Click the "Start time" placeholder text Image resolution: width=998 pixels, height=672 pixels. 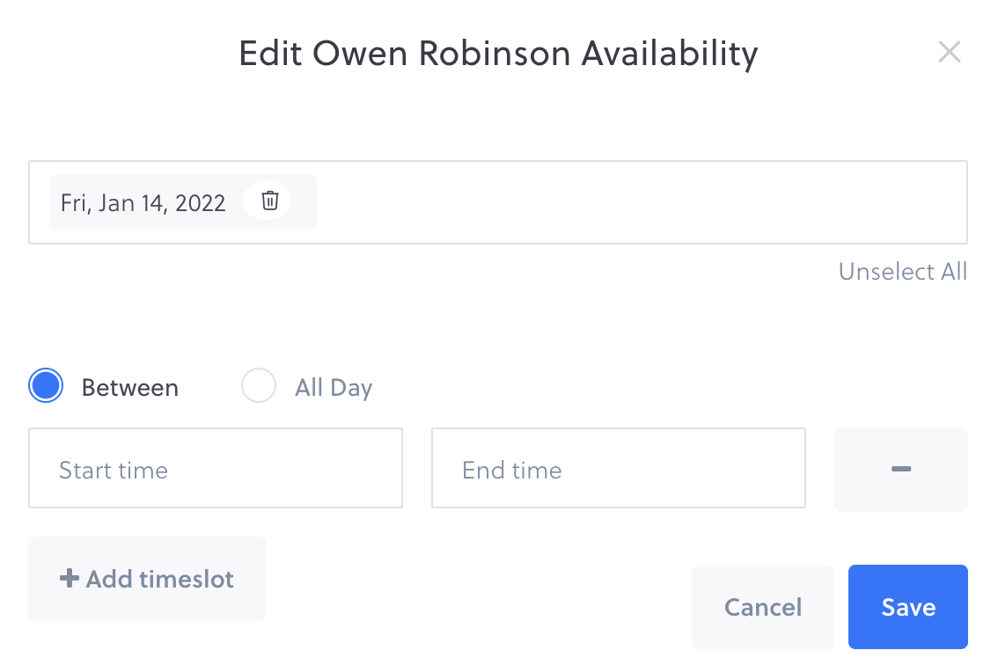click(x=114, y=471)
